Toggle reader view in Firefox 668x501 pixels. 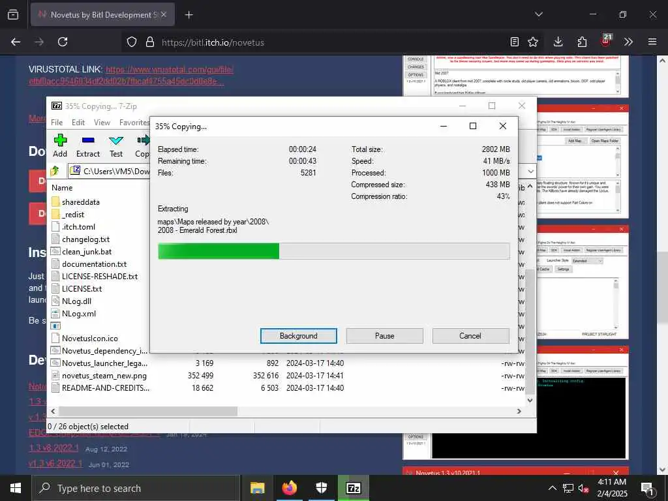point(515,42)
